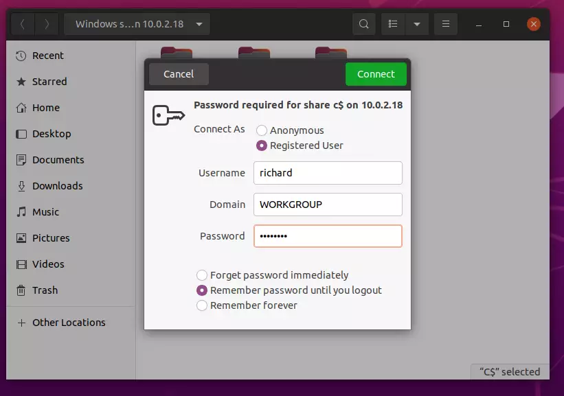Click the second shared folder thumbnail
564x396 pixels.
pos(254,52)
